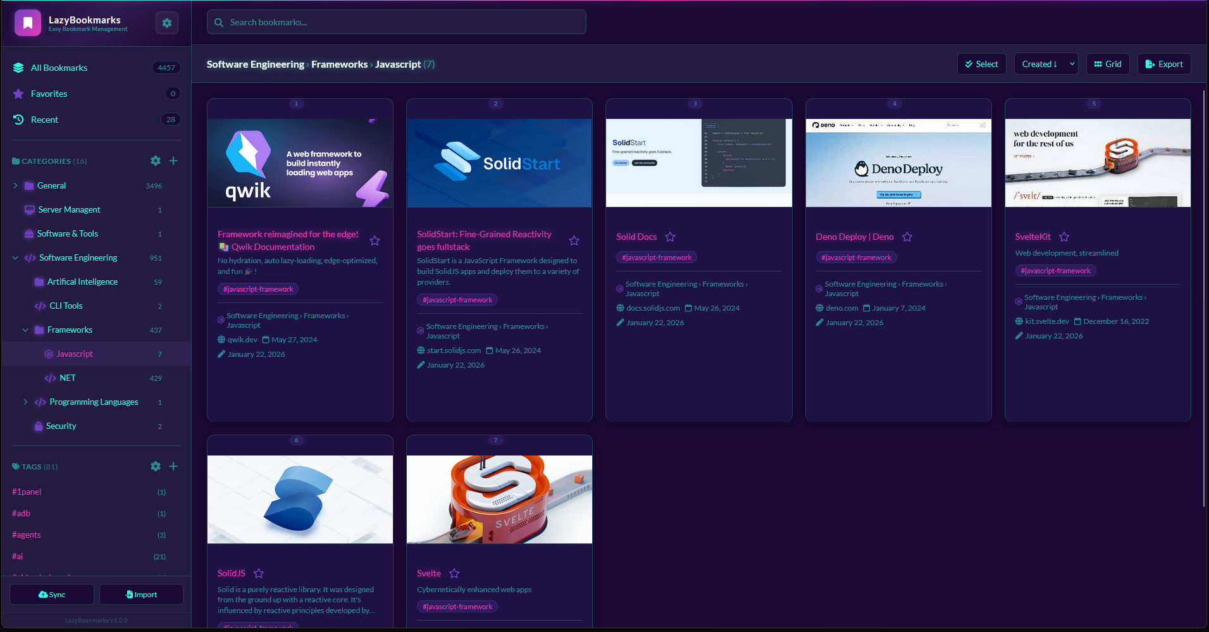Click the main content vertical scrollbar
Screen dimensions: 1209x632
[x=1204, y=297]
